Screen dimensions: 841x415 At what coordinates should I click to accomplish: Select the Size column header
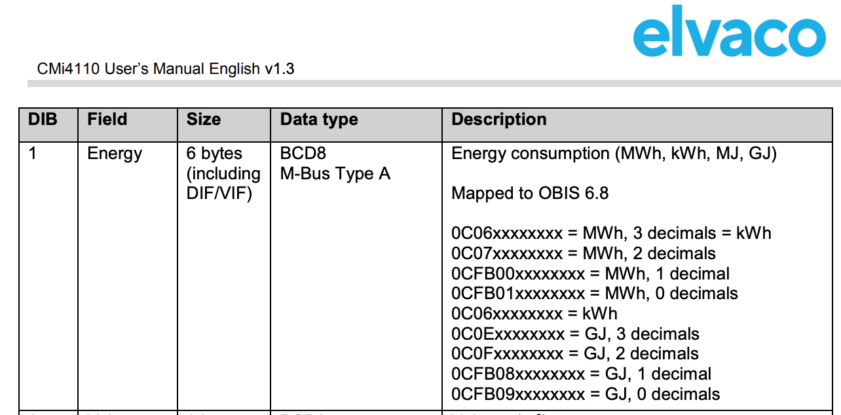[x=204, y=120]
